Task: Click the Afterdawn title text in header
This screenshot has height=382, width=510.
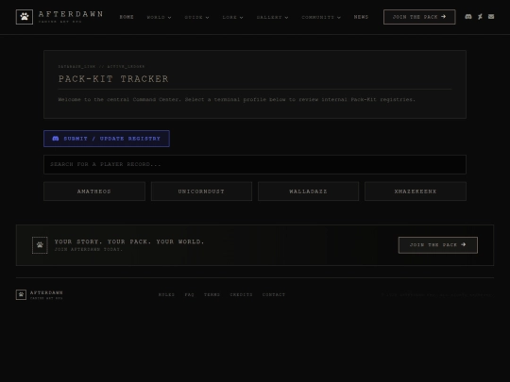Action: tap(71, 14)
